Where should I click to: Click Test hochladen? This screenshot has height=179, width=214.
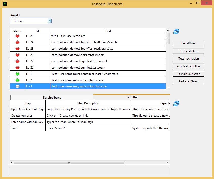tap(188, 59)
